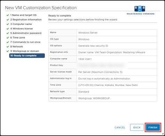This screenshot has width=165, height=136.
Task: Click the 'Network type' row label
Action: click(57, 92)
